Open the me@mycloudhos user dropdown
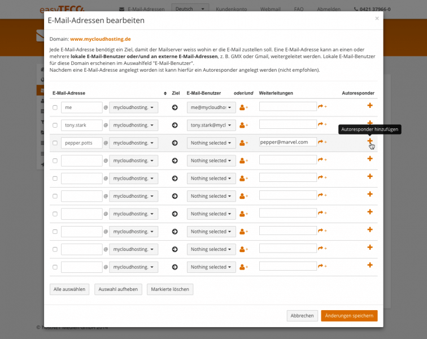 pos(211,108)
